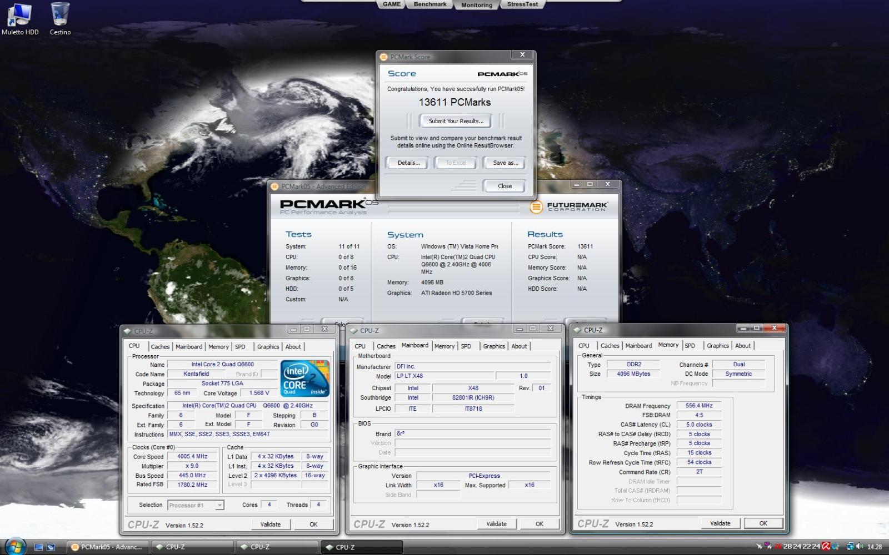
Task: Open Memory tab in CPU-Z processor window
Action: click(x=218, y=347)
